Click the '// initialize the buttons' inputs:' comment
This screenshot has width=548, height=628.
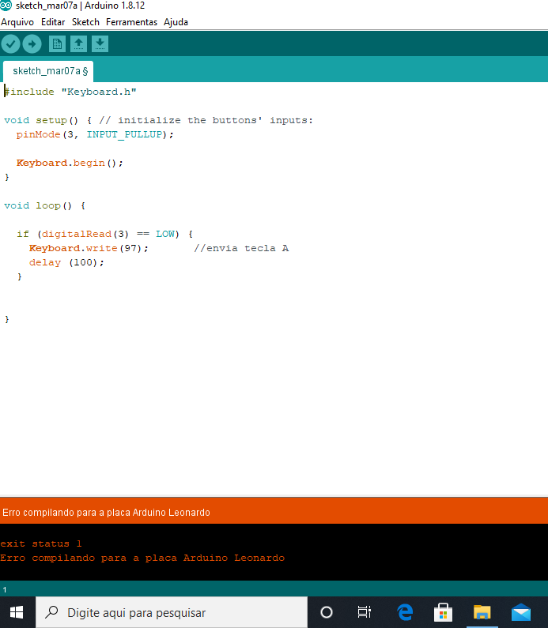click(x=206, y=120)
